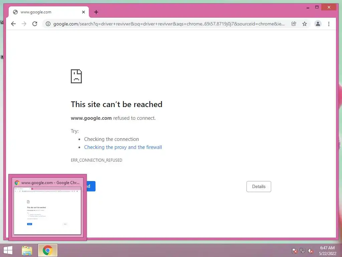Select 'Checking the connection' text

point(112,139)
